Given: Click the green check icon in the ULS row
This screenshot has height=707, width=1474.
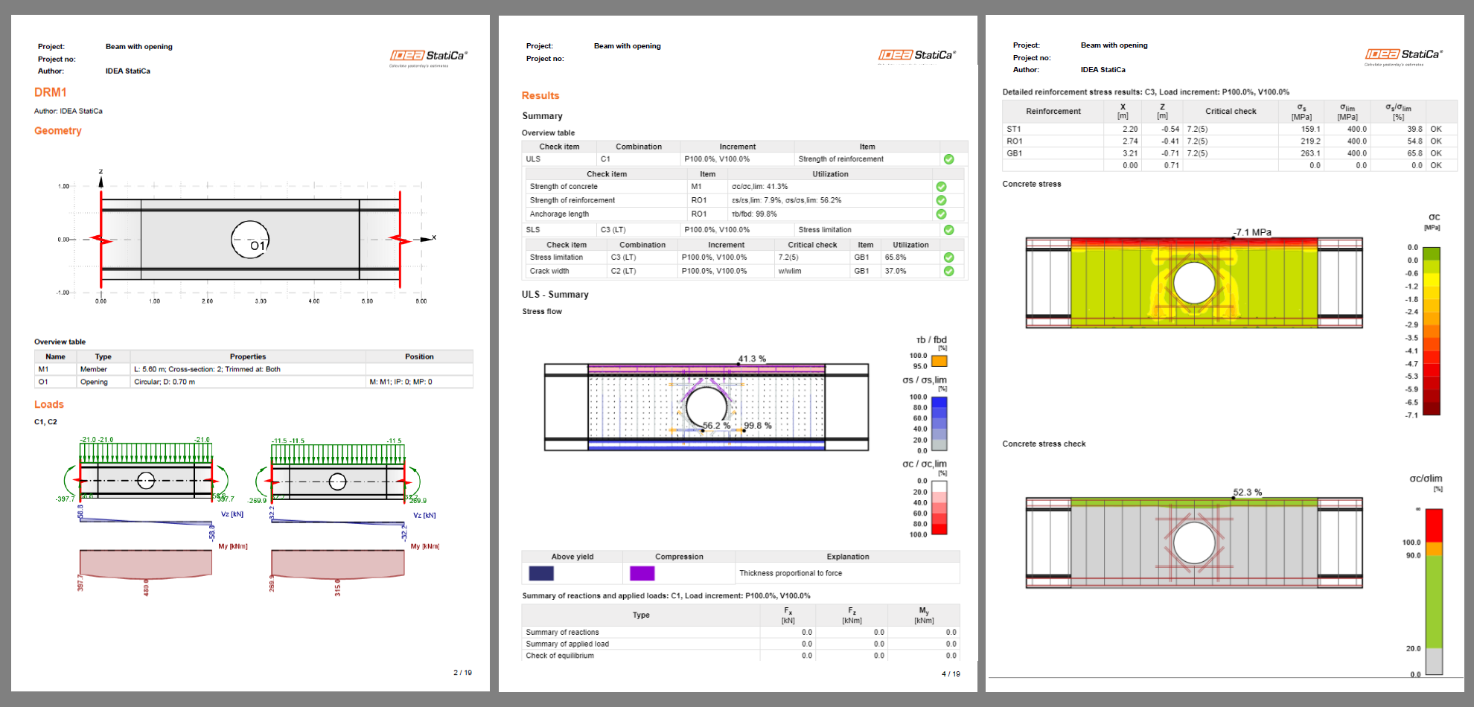Looking at the screenshot, I should (x=948, y=159).
